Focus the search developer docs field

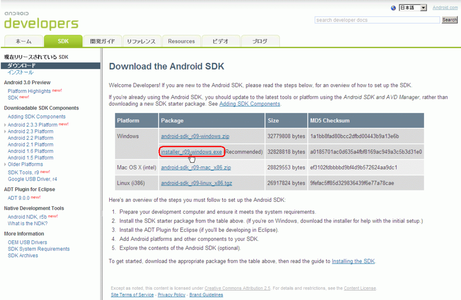coord(377,20)
